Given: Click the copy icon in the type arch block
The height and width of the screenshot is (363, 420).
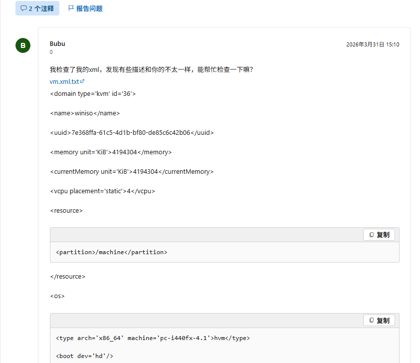Looking at the screenshot, I should (x=372, y=321).
